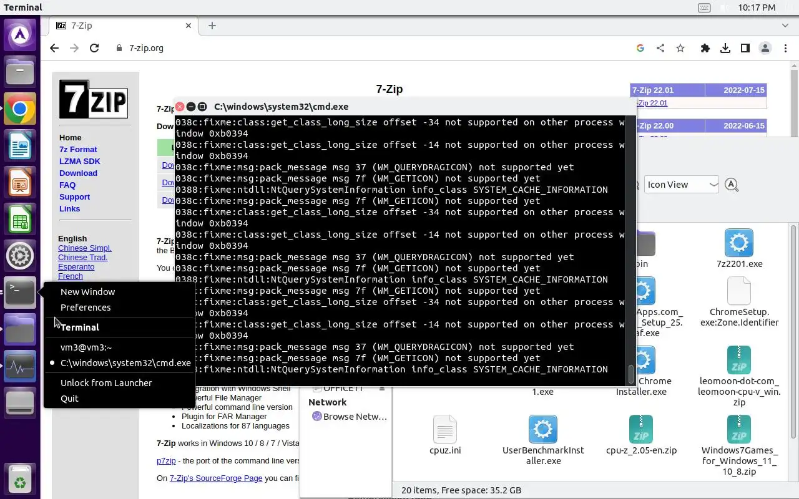The image size is (799, 499).
Task: Open the removable drive icon in the dock
Action: 20,403
